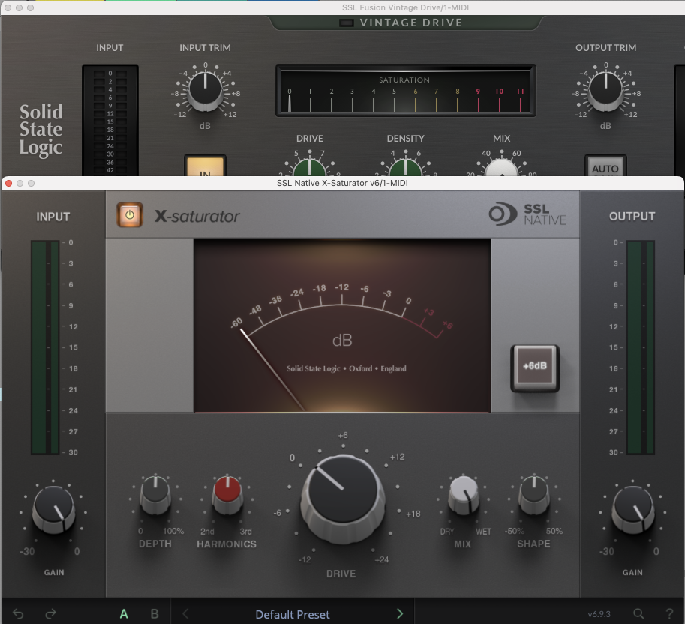Select preset slot B
The height and width of the screenshot is (624, 685).
pyautogui.click(x=154, y=613)
